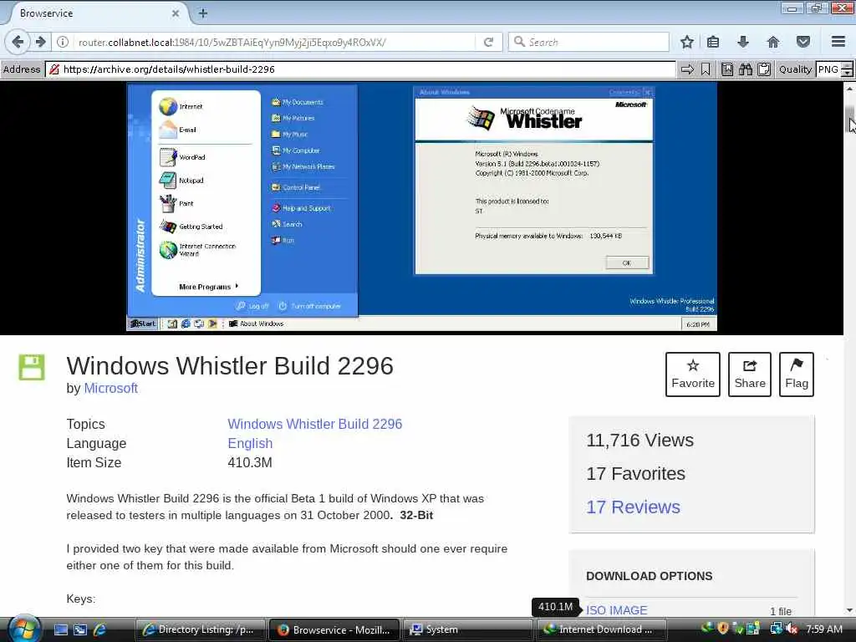Click the Share button
The width and height of the screenshot is (856, 642).
pyautogui.click(x=750, y=374)
